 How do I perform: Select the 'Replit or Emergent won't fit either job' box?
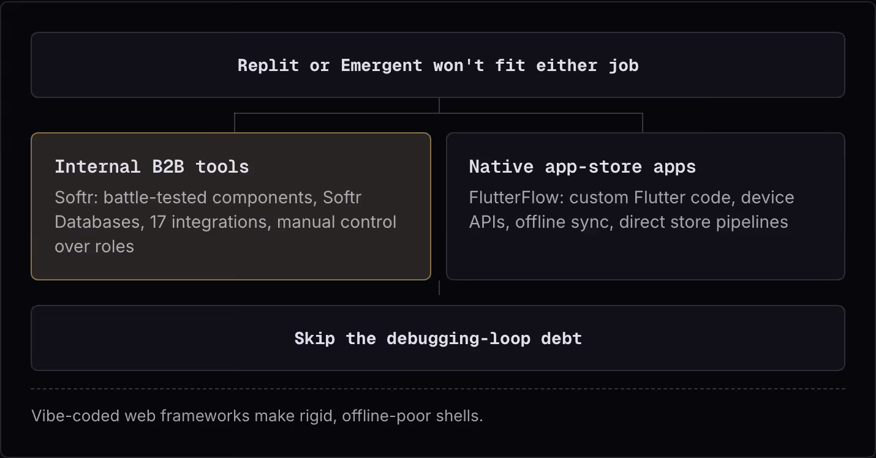pyautogui.click(x=438, y=65)
